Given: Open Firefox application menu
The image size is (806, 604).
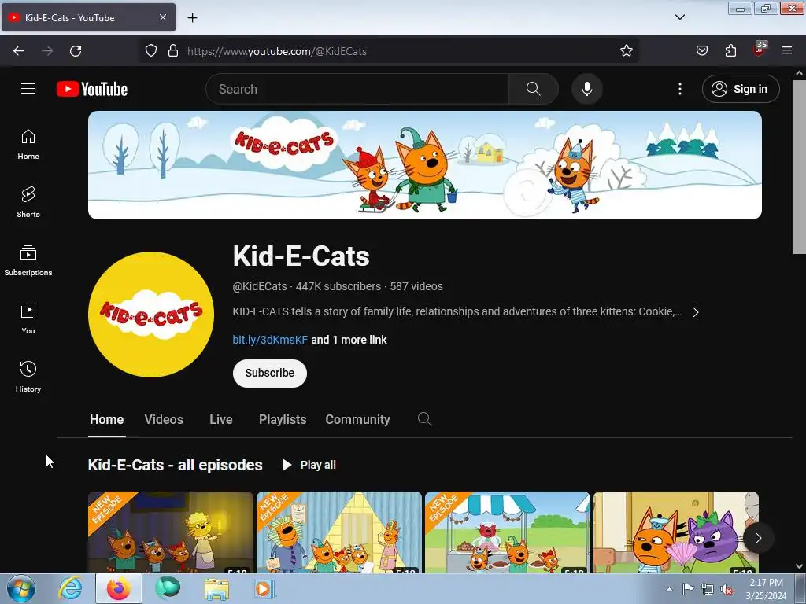Looking at the screenshot, I should point(787,51).
